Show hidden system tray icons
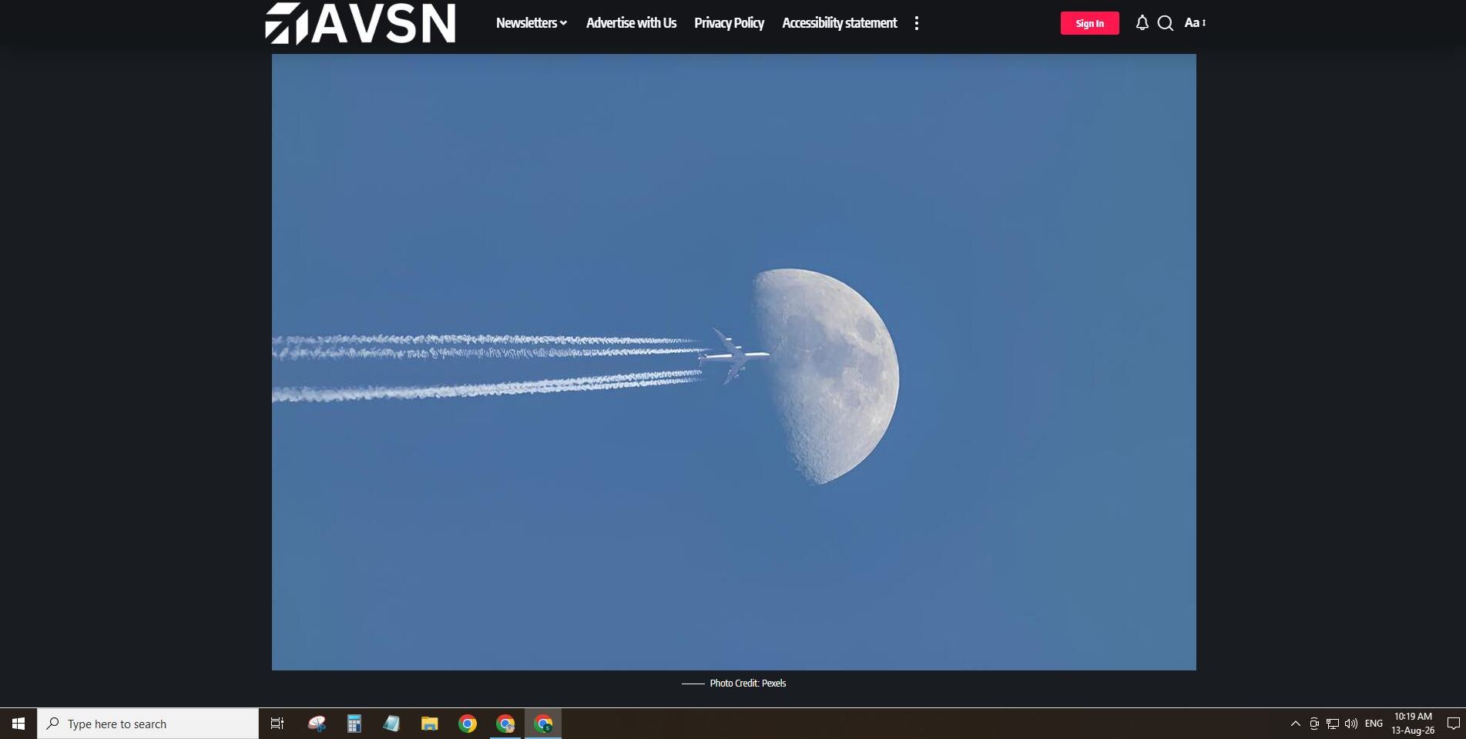The image size is (1466, 739). 1295,724
